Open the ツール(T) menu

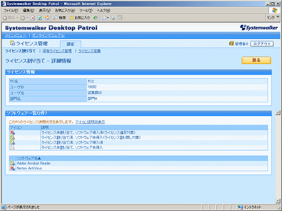coord(86,11)
